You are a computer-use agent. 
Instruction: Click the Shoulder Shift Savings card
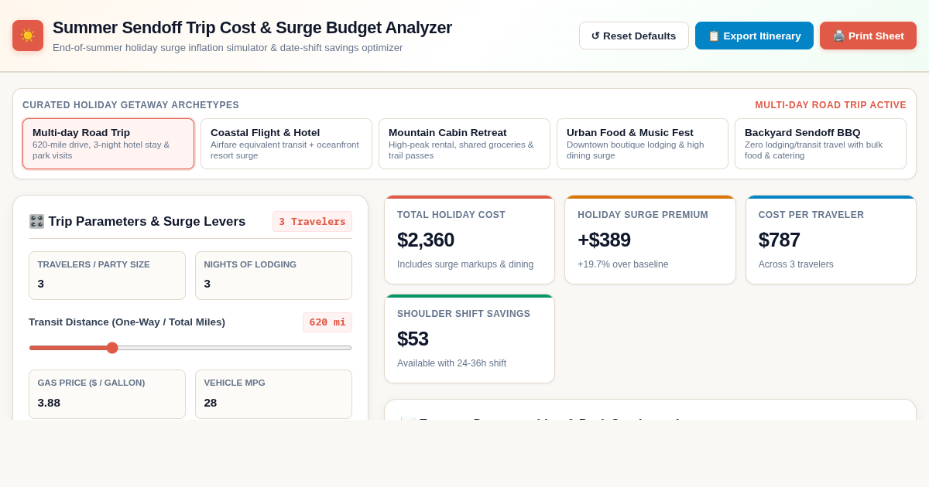click(x=469, y=339)
